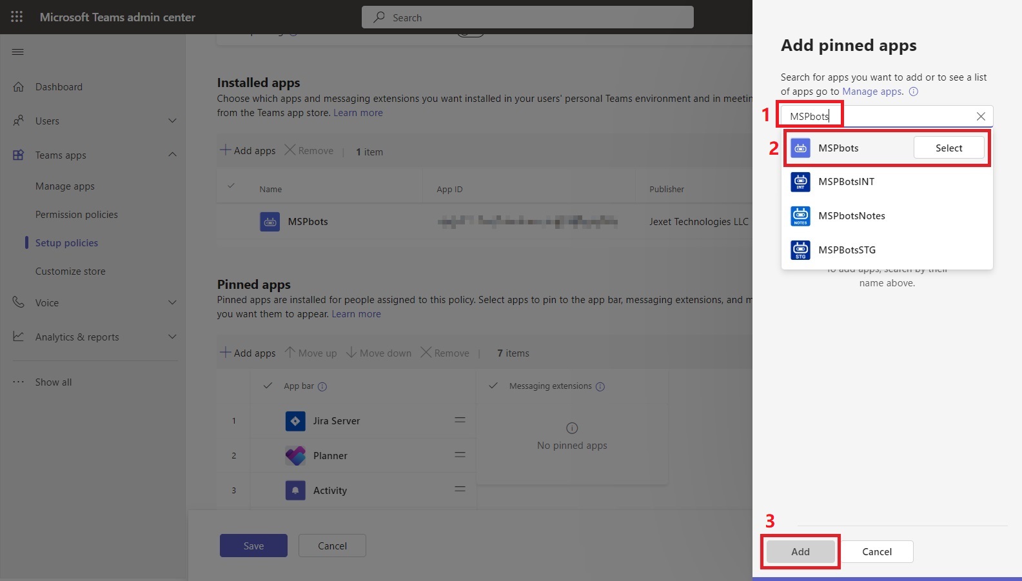Click the Jira Server app icon

(295, 421)
